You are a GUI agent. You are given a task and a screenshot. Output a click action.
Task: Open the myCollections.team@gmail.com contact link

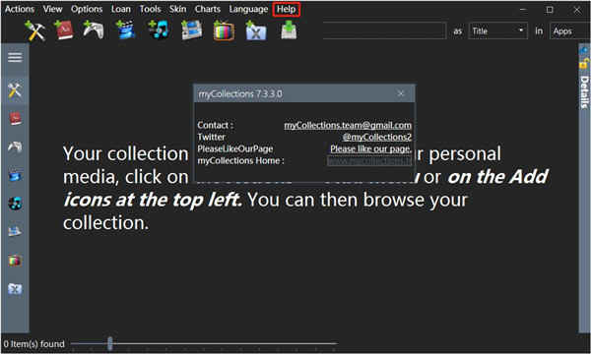[x=348, y=125]
